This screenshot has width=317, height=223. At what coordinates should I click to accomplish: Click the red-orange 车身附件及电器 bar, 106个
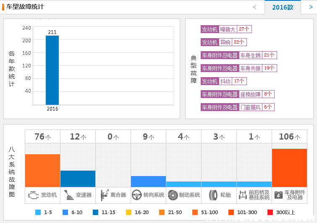[x=289, y=168]
